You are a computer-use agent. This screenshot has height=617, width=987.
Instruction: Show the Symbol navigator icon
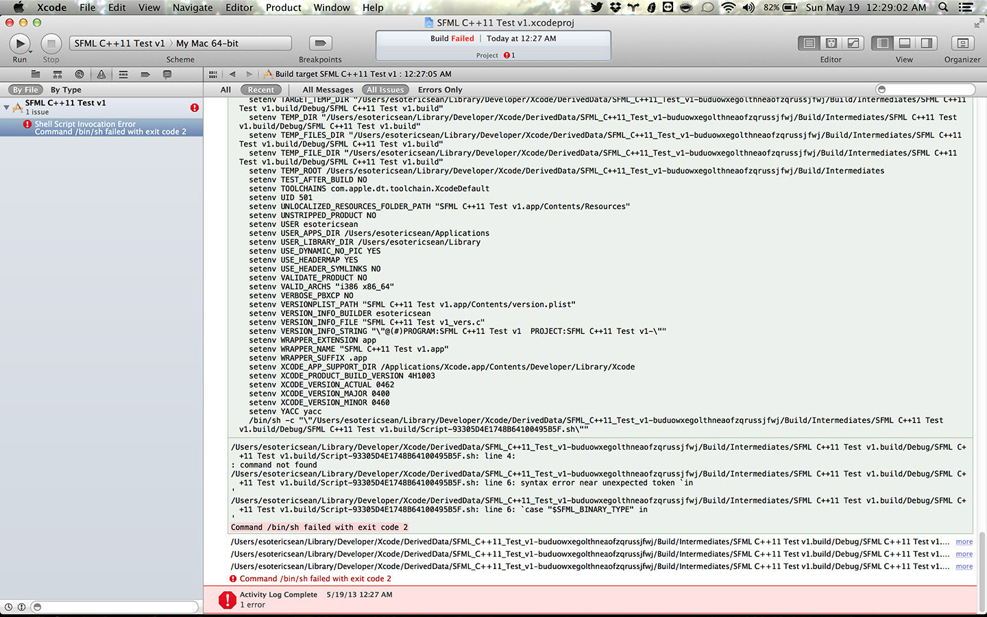click(x=58, y=74)
